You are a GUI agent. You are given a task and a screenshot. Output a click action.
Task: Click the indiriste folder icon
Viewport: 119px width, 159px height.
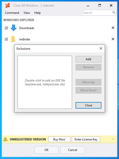pos(13,39)
